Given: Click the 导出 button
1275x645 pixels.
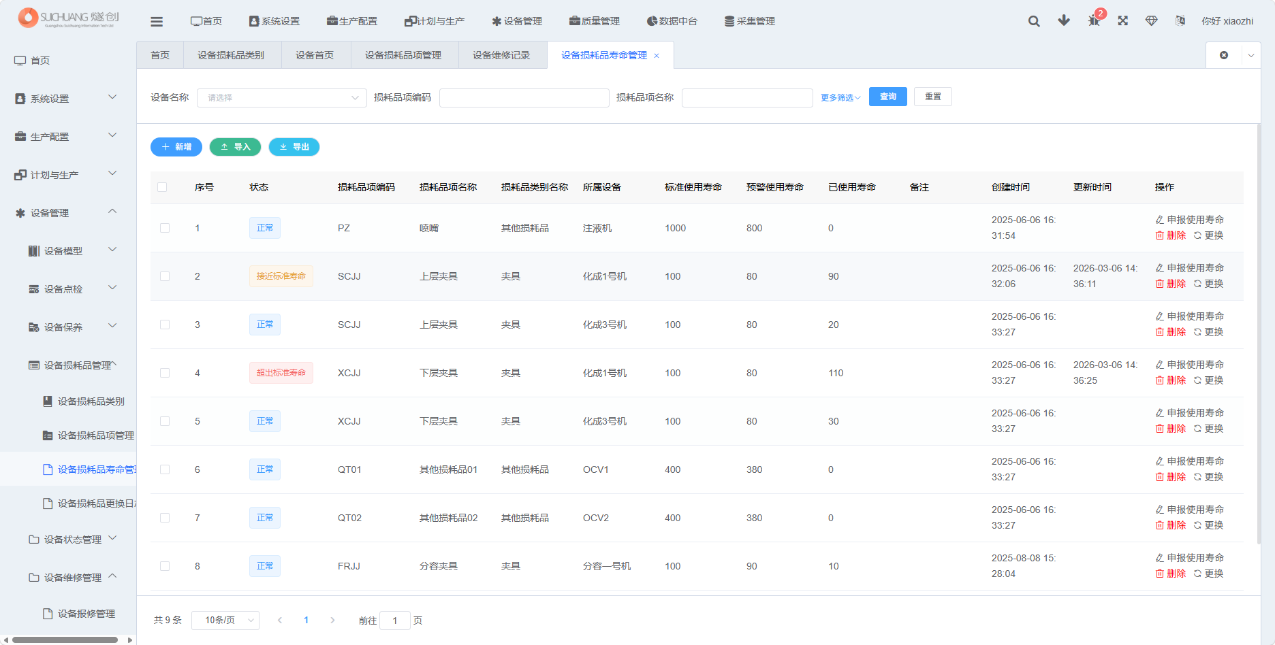Looking at the screenshot, I should pos(294,147).
